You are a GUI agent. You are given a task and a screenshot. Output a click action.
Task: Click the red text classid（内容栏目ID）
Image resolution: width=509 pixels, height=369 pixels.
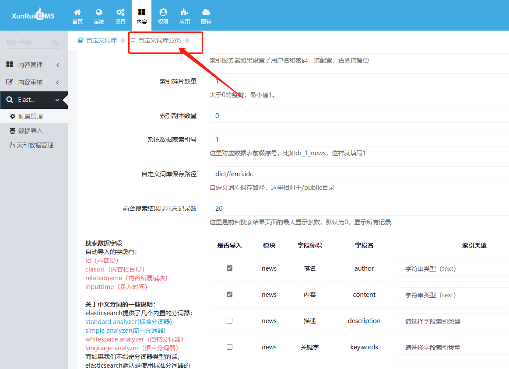click(115, 269)
